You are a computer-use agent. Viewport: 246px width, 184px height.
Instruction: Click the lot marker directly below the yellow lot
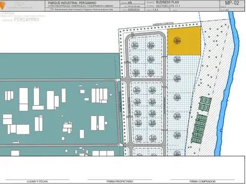tap(177, 59)
